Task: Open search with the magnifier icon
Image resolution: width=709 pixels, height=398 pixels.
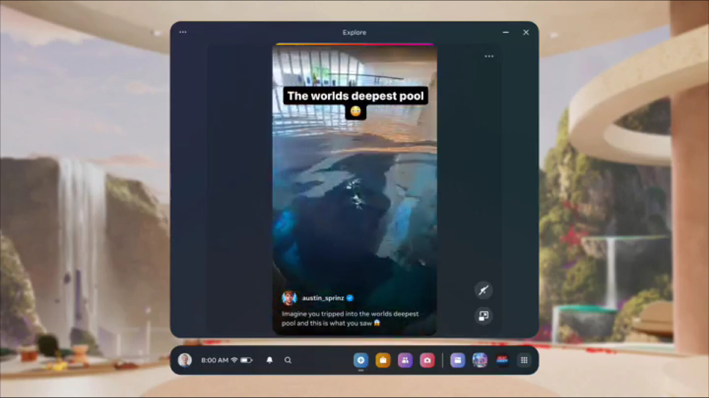Action: click(288, 360)
